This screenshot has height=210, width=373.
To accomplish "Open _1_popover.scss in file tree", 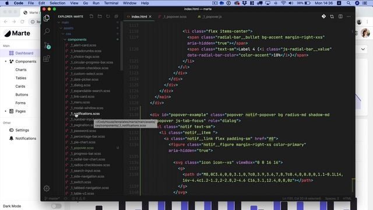I will coord(82,148).
